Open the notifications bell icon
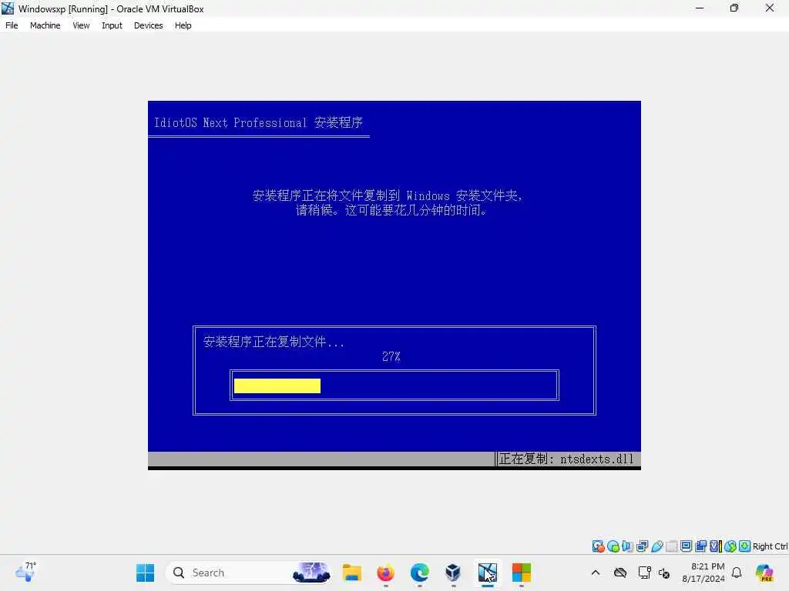This screenshot has width=789, height=591. coord(737,573)
